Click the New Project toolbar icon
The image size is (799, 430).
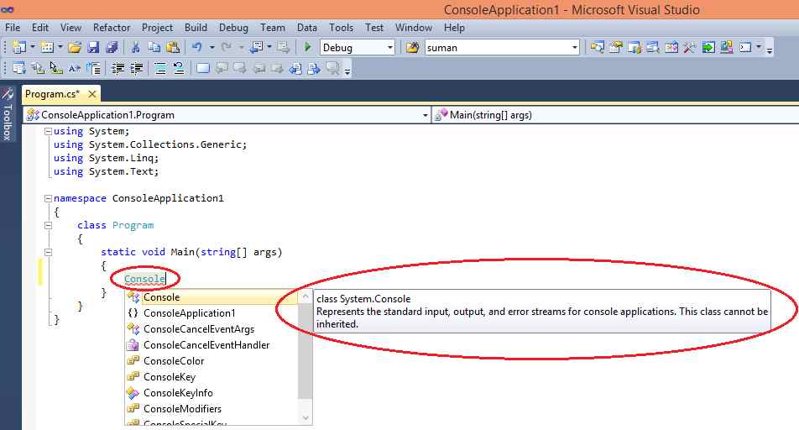pos(19,47)
